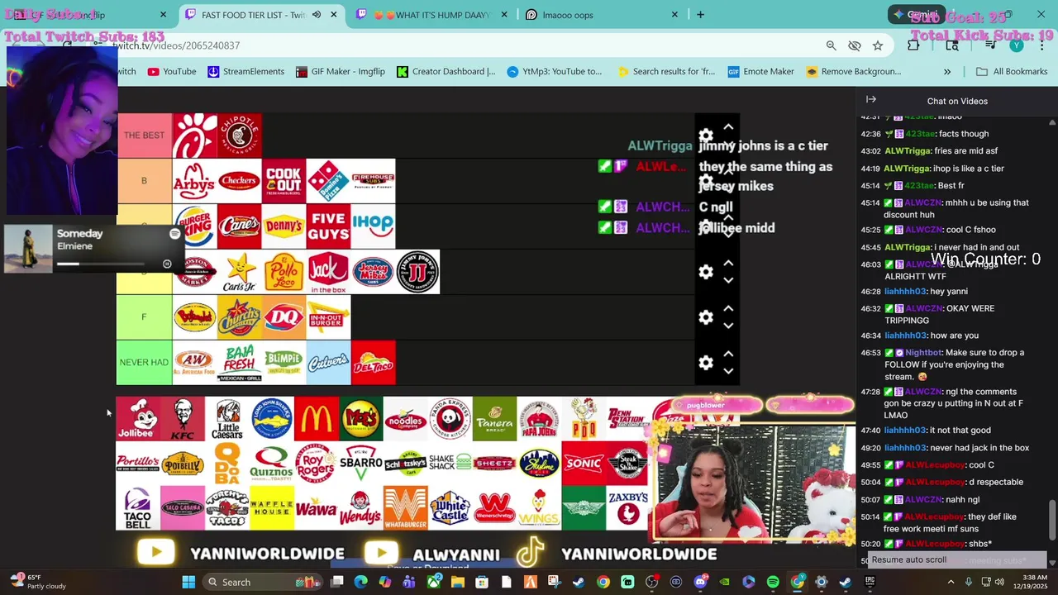Bookmark this page with the star icon
Screen dimensions: 1058x595
tap(878, 45)
